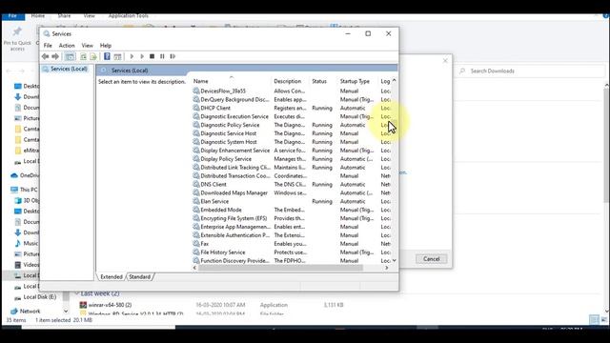
Task: Click the Refresh icon in Services toolbar
Action: [83, 56]
